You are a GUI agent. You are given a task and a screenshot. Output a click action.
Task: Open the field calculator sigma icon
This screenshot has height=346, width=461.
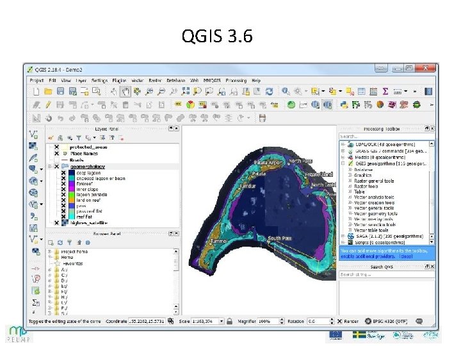[x=385, y=92]
